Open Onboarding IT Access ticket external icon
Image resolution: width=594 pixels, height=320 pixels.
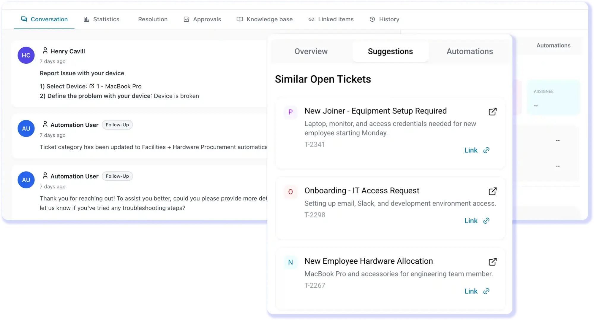click(x=492, y=191)
